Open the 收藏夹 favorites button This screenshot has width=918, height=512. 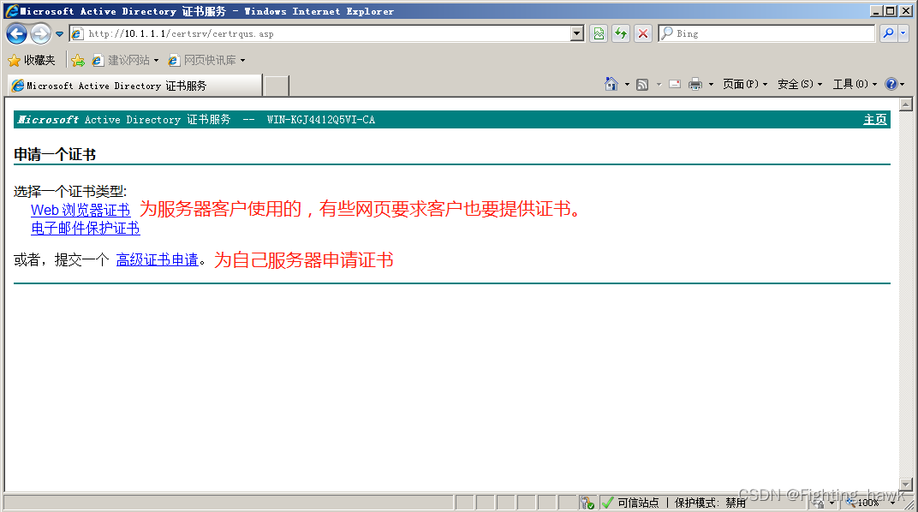[x=32, y=60]
